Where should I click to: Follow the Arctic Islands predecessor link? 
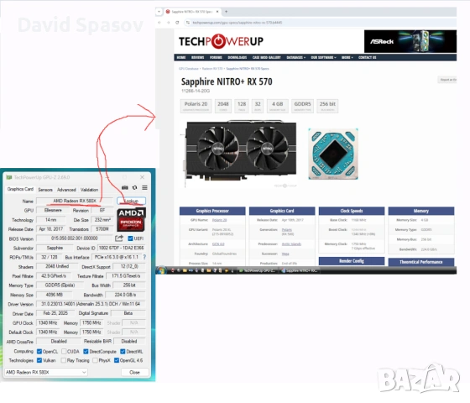click(x=291, y=244)
